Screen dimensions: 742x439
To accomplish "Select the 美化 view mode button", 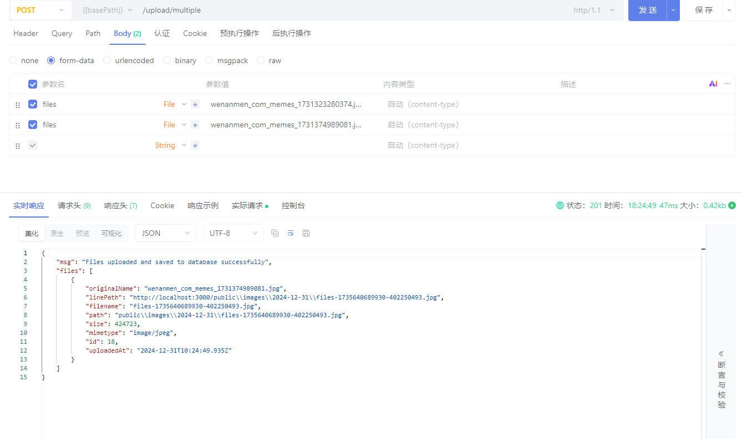I will click(32, 233).
